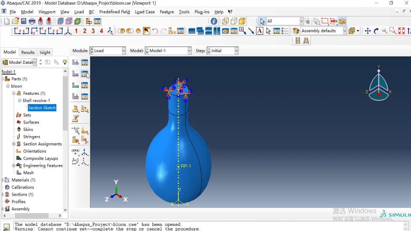Click the Create Datum Point (XYZ) icon
The height and width of the screenshot is (231, 411).
(75, 152)
